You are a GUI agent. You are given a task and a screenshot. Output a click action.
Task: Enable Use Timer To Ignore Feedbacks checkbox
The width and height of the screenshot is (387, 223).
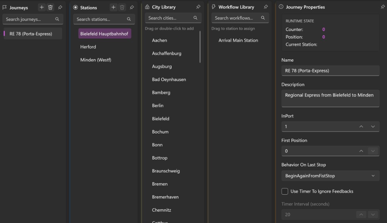(285, 191)
